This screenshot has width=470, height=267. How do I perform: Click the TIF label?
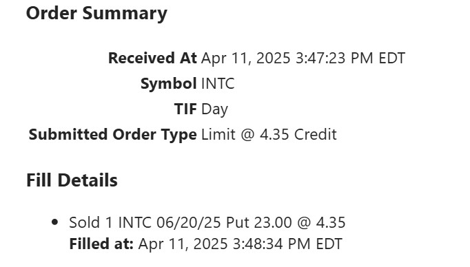coord(185,109)
